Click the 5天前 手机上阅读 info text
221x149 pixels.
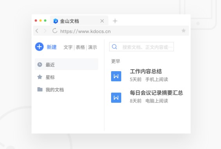[149, 79]
